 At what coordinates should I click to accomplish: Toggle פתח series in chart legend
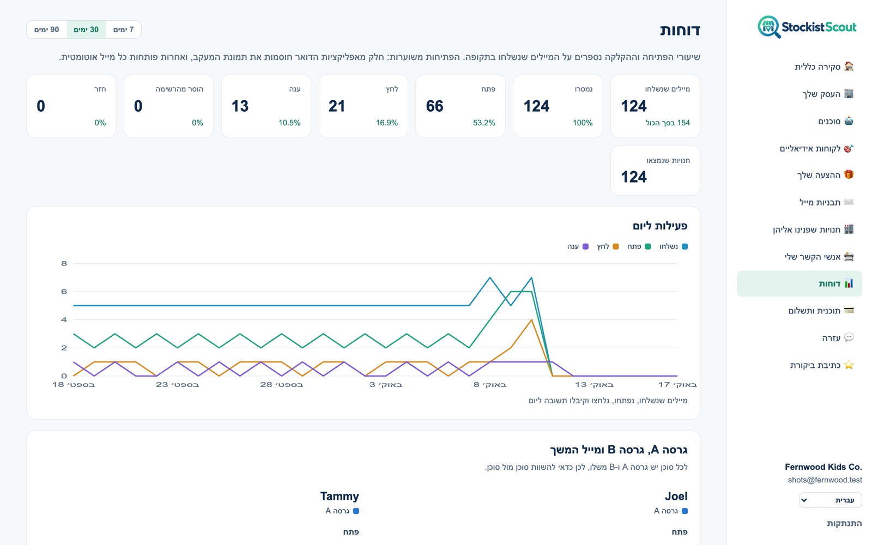639,246
